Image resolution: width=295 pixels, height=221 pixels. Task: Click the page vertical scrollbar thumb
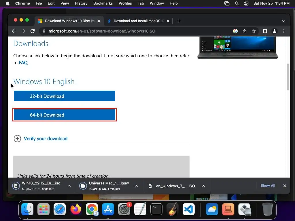pos(288,77)
